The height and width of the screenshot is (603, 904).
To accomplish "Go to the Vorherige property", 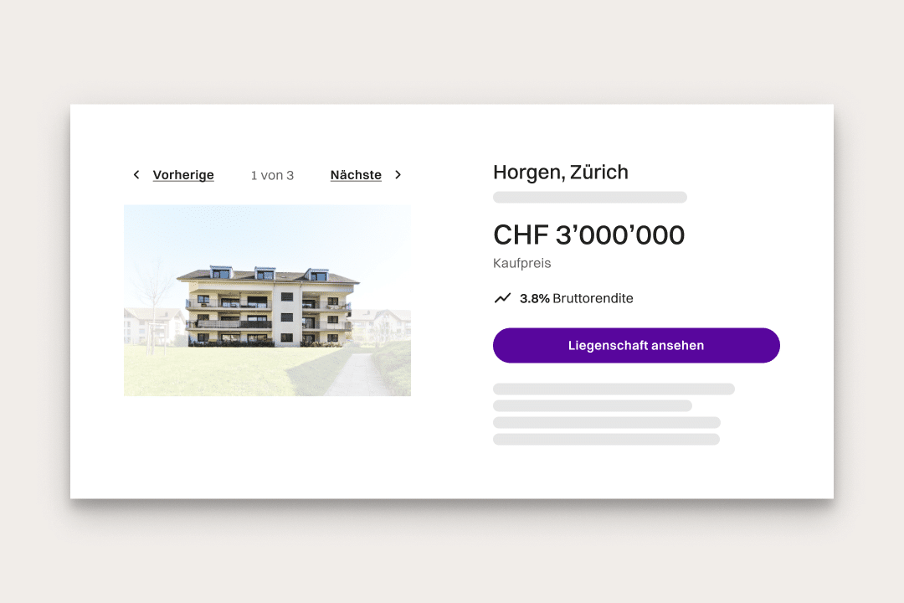I will click(x=183, y=175).
